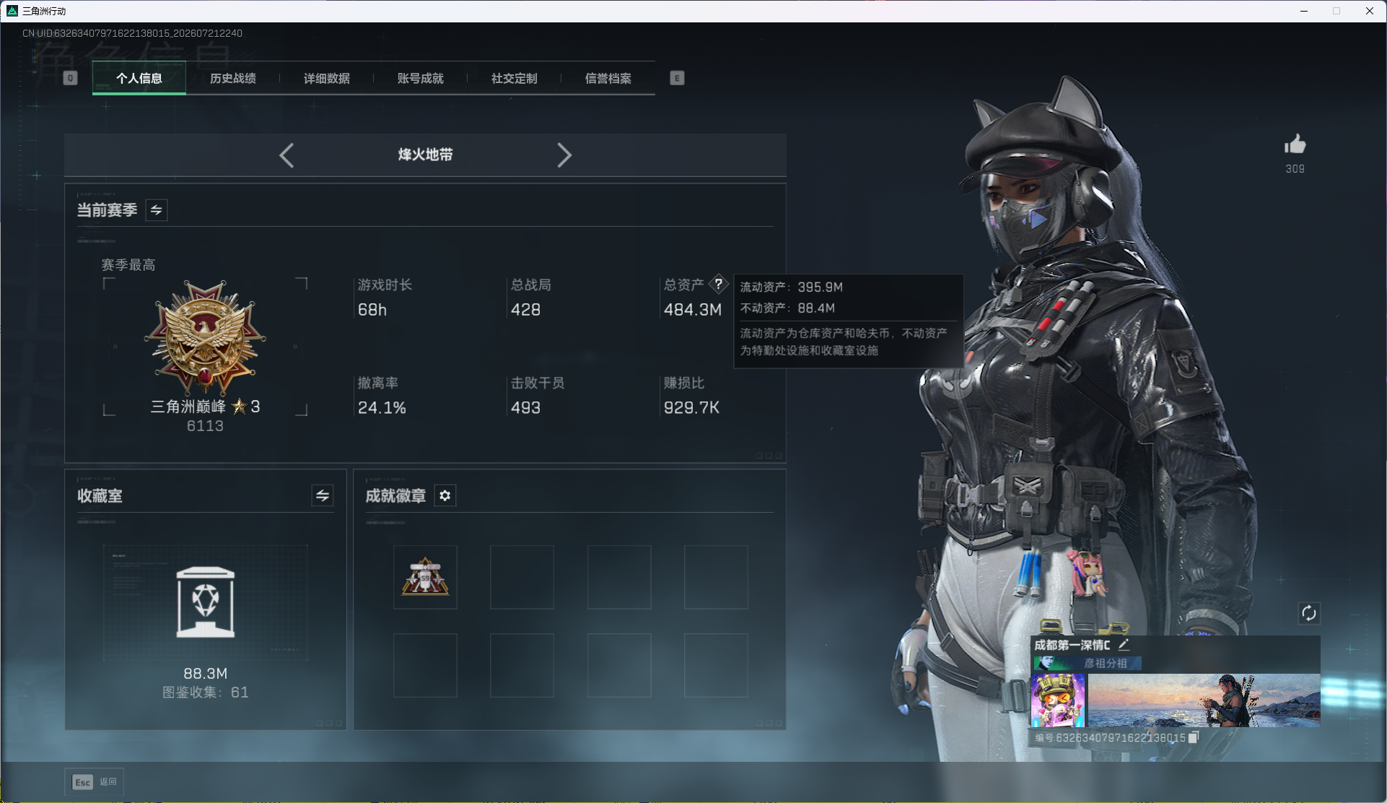Screen dimensions: 1387x803
Task: Click the 击败干员 value 493
Action: coord(525,408)
